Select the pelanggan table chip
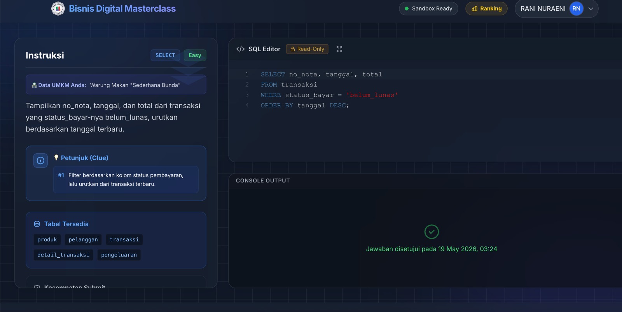 coord(83,239)
